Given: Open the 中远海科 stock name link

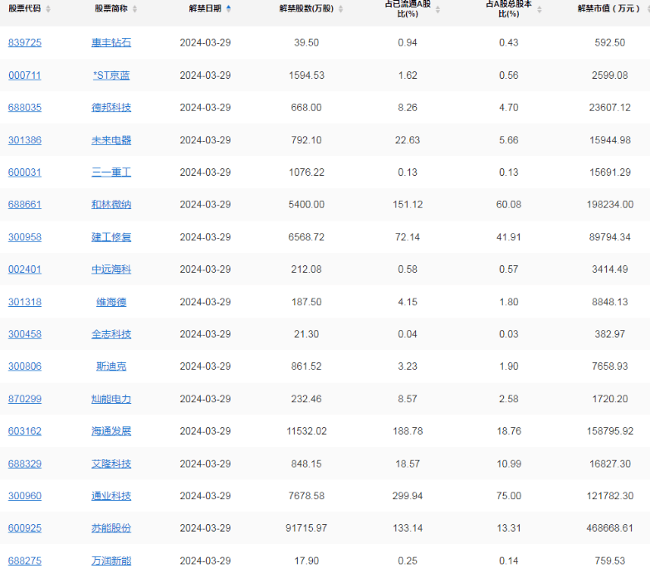Looking at the screenshot, I should click(x=111, y=269).
